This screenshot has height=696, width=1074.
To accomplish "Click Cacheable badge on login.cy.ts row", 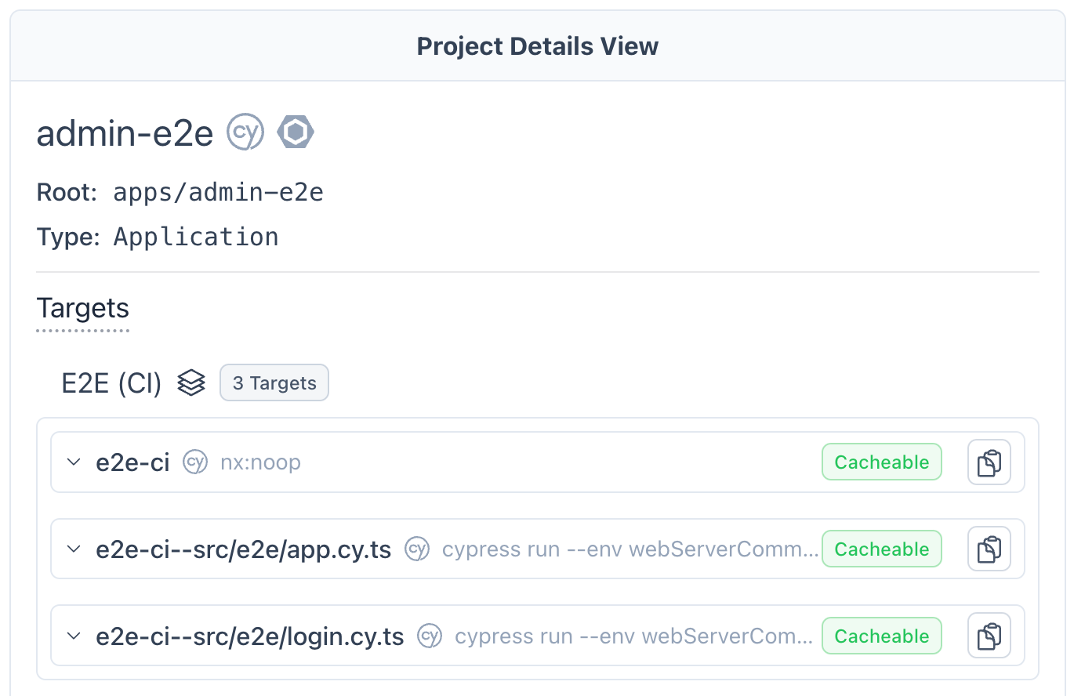I will point(881,636).
